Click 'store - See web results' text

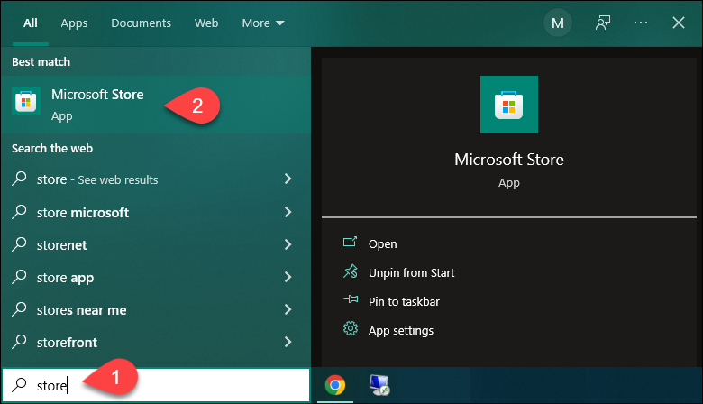[97, 179]
